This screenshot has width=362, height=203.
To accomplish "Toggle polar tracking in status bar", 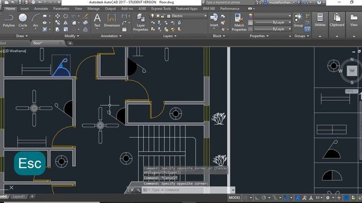I will click(264, 198).
